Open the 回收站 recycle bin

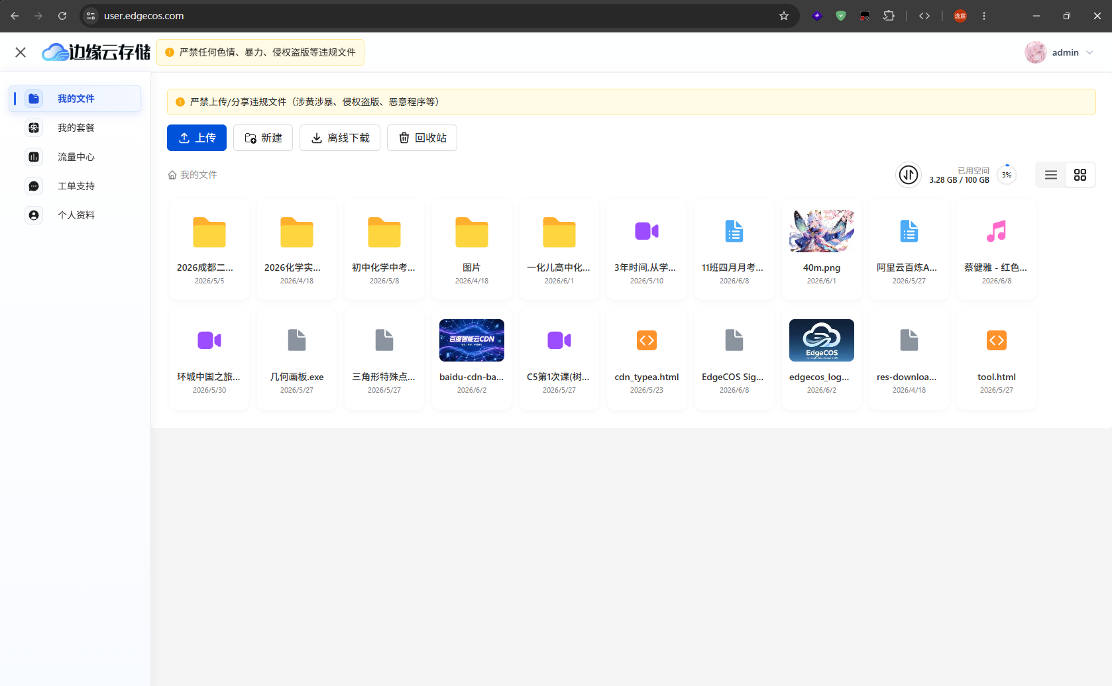tap(422, 138)
